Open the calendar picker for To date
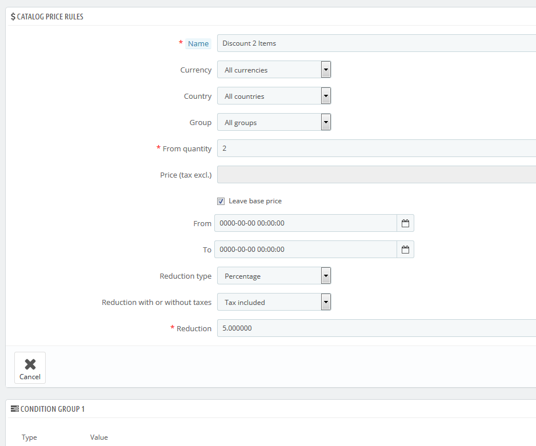The image size is (536, 446). pyautogui.click(x=405, y=250)
